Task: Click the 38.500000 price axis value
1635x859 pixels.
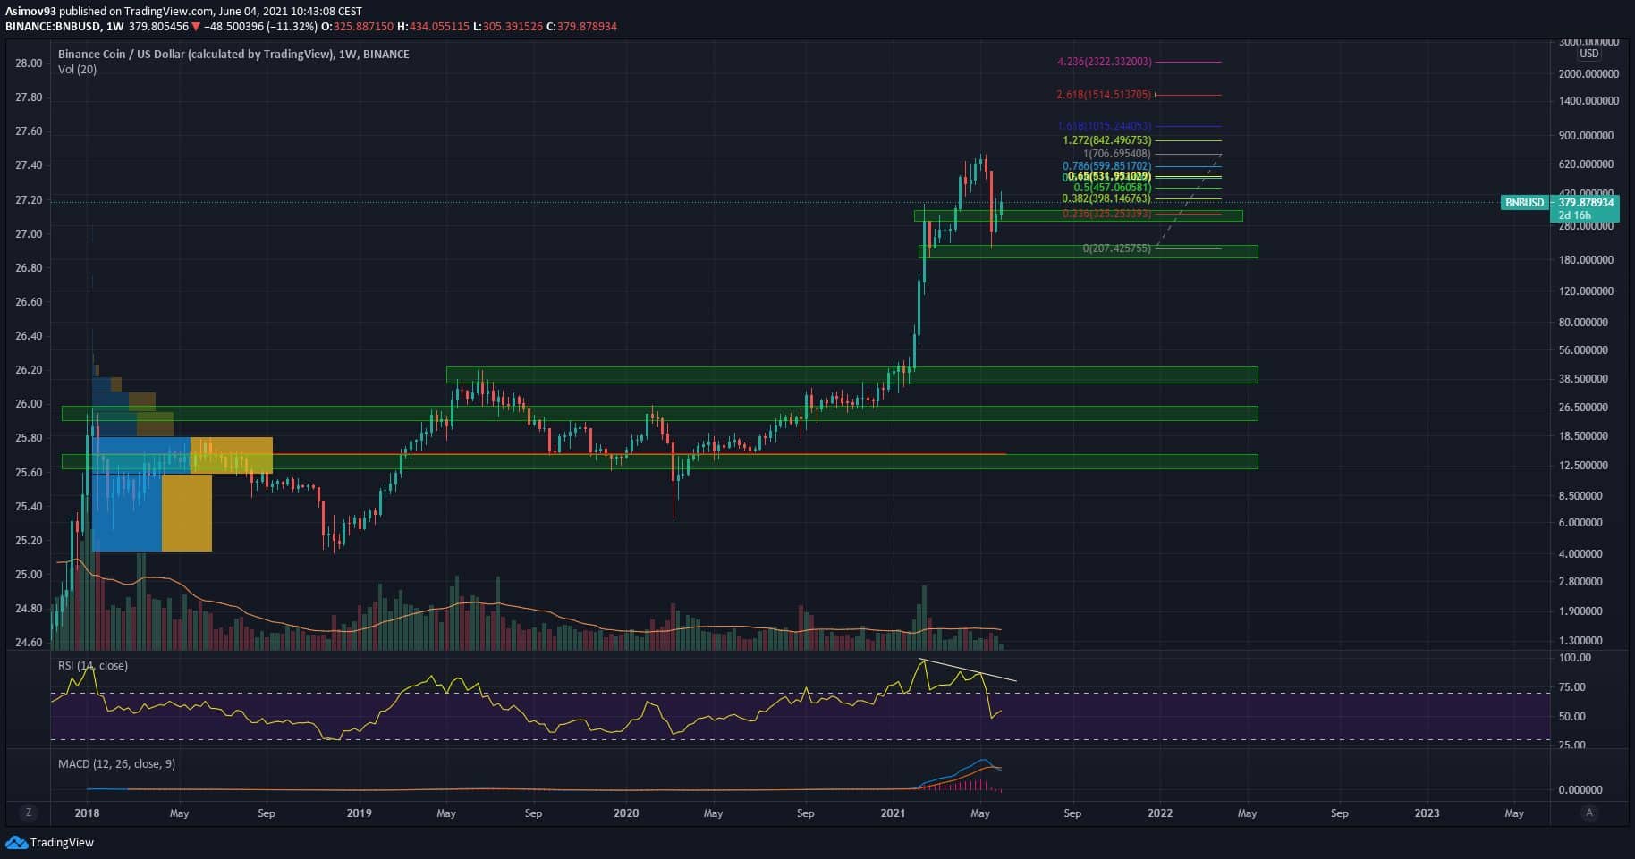Action: [1583, 379]
